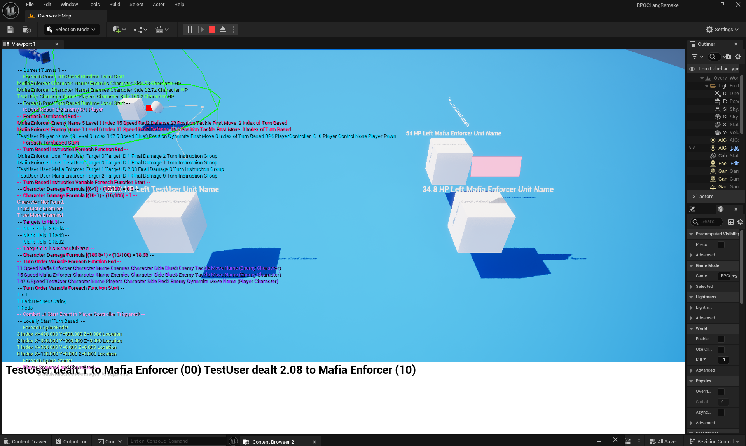Image resolution: width=746 pixels, height=446 pixels.
Task: Toggle the Precomputed Visibility checkbox
Action: pyautogui.click(x=721, y=245)
